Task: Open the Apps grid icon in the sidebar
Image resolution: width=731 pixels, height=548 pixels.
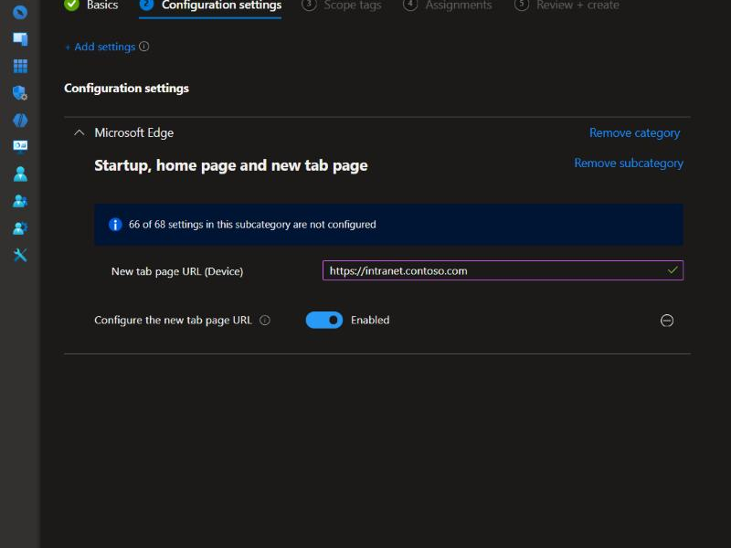Action: point(20,66)
